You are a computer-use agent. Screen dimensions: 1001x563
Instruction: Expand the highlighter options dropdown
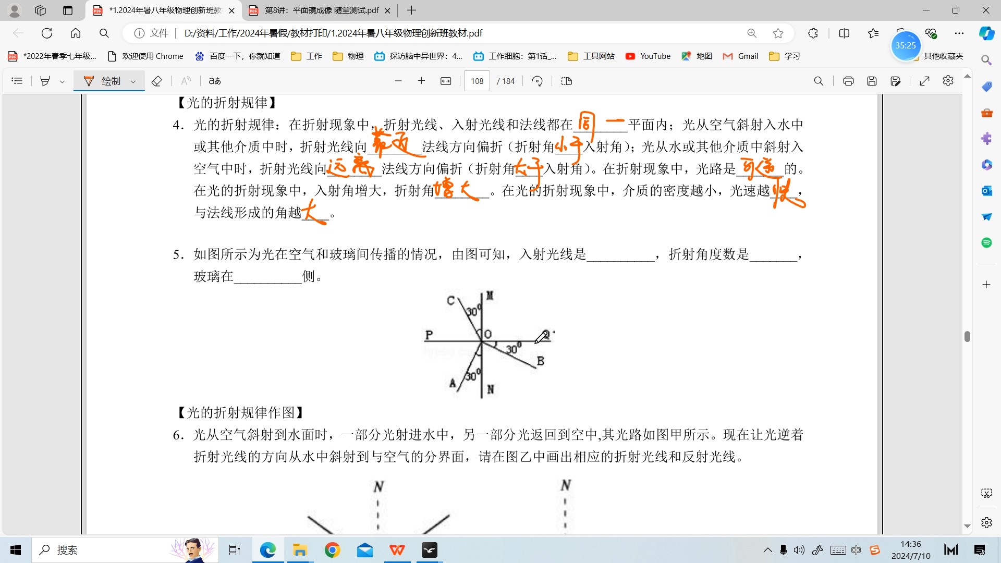(x=62, y=81)
